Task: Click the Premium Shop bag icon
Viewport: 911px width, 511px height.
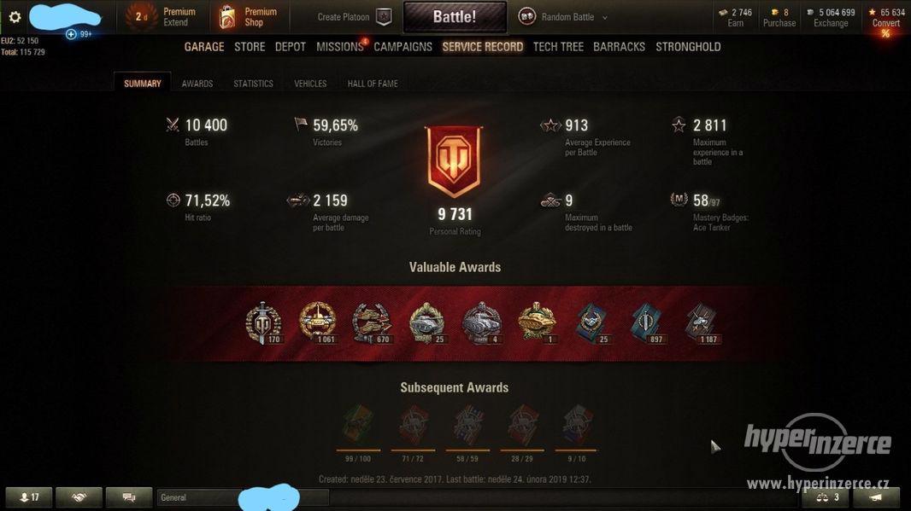Action: (226, 17)
